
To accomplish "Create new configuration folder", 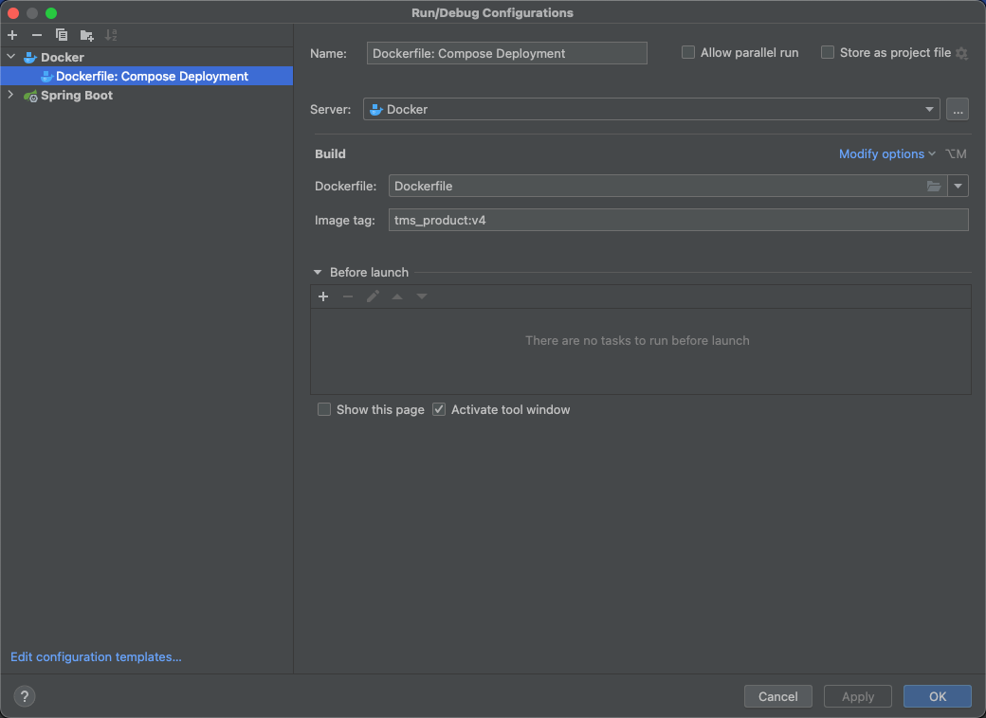I will coord(87,35).
